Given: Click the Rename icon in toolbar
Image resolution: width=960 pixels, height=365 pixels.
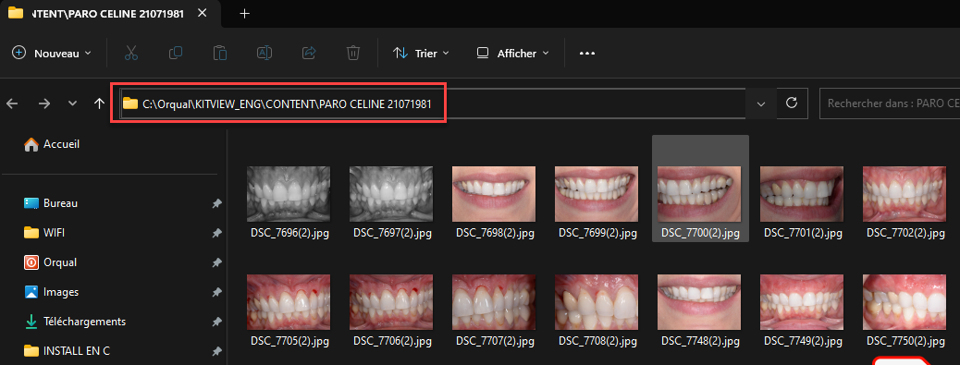Looking at the screenshot, I should [x=265, y=54].
